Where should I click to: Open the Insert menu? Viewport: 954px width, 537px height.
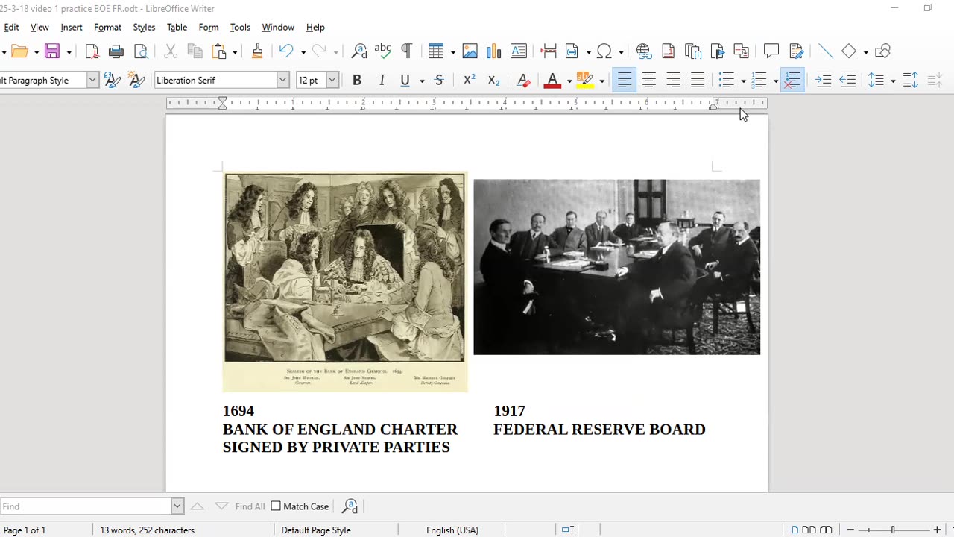(72, 27)
